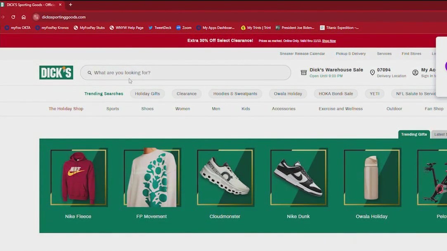This screenshot has width=447, height=251.
Task: Click the search magnifier icon
Action: (x=90, y=73)
